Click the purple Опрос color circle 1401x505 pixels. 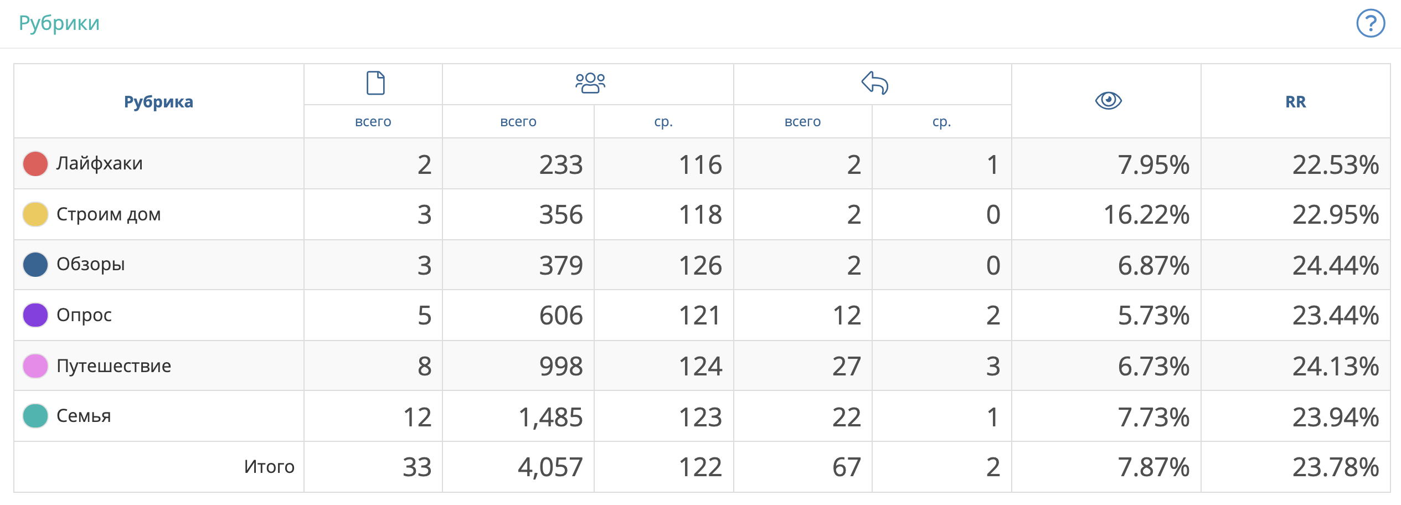[35, 315]
